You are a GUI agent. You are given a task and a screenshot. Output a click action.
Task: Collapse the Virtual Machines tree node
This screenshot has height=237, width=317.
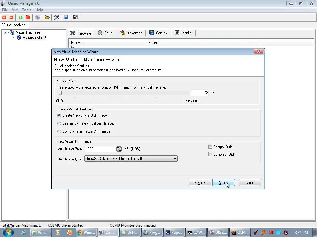point(6,32)
